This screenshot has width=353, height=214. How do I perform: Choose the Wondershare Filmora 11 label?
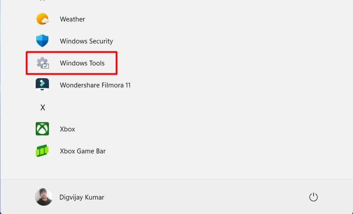coord(95,85)
